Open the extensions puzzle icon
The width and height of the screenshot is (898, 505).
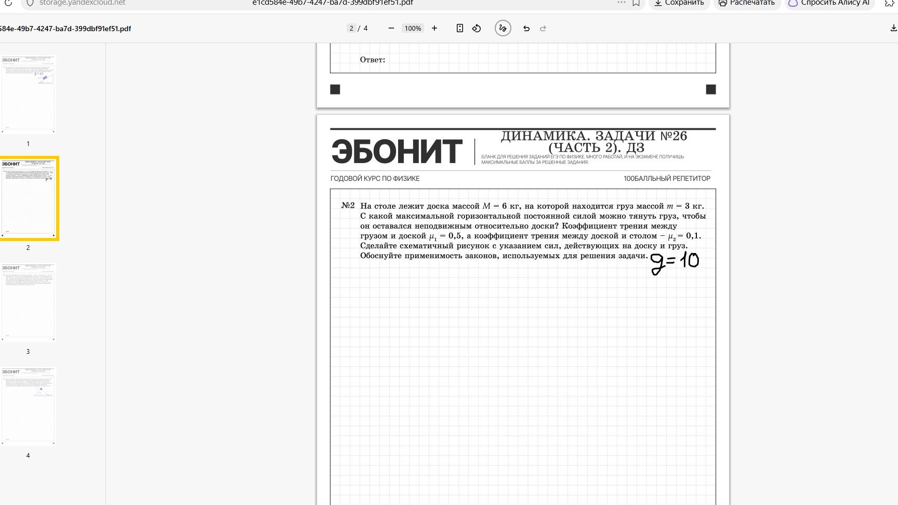pyautogui.click(x=890, y=3)
